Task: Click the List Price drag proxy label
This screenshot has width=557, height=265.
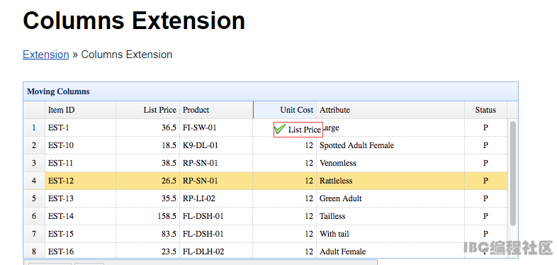Action: point(305,130)
